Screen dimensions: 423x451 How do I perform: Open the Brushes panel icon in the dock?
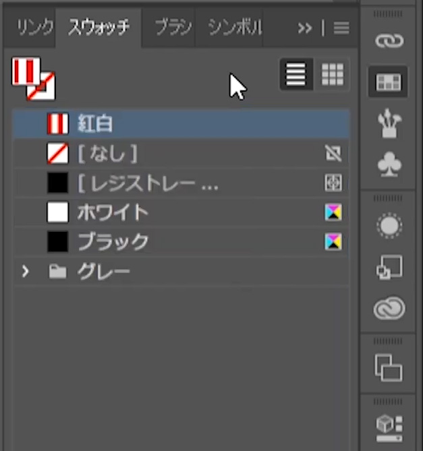[x=389, y=123]
